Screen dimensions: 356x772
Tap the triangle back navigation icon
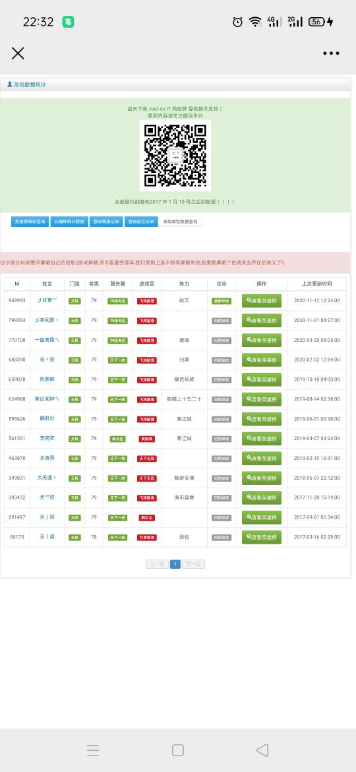[x=262, y=750]
